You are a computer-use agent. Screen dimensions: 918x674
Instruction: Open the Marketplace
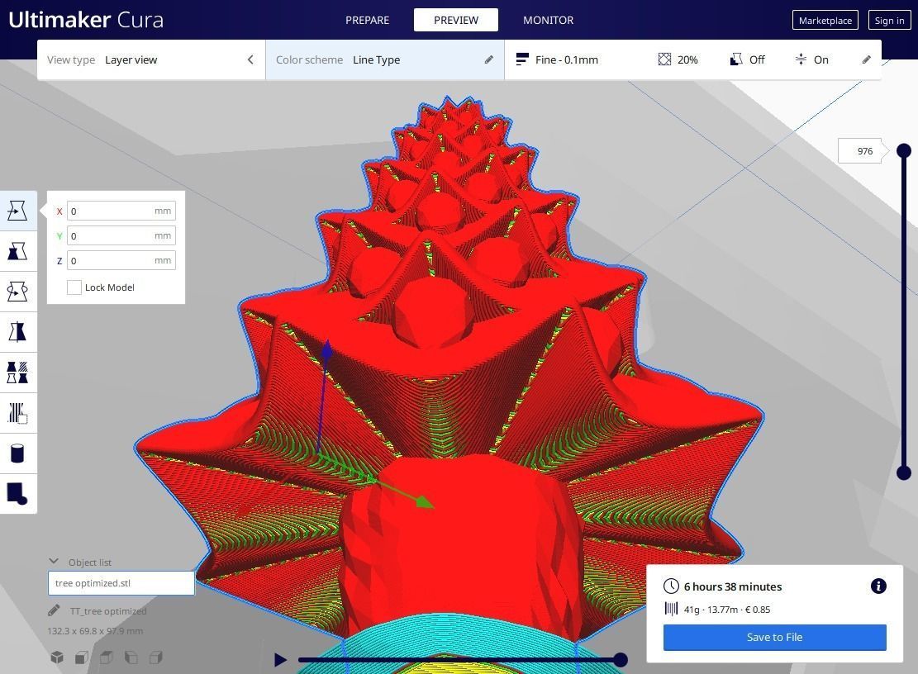point(825,21)
